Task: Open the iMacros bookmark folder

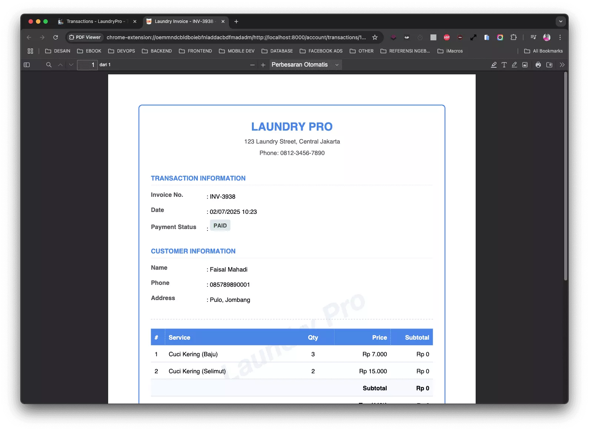Action: pyautogui.click(x=450, y=51)
